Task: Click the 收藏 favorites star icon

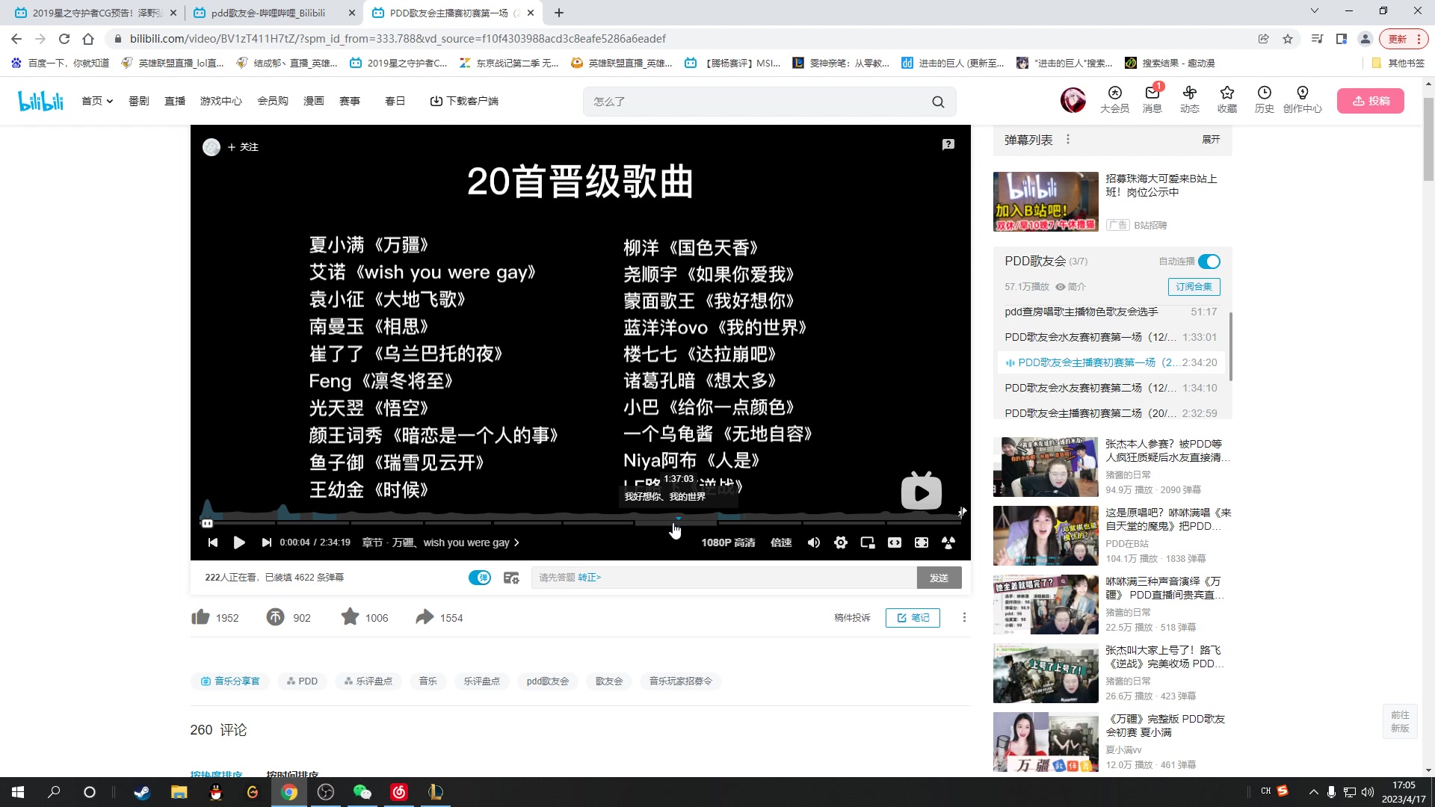Action: click(x=1226, y=95)
